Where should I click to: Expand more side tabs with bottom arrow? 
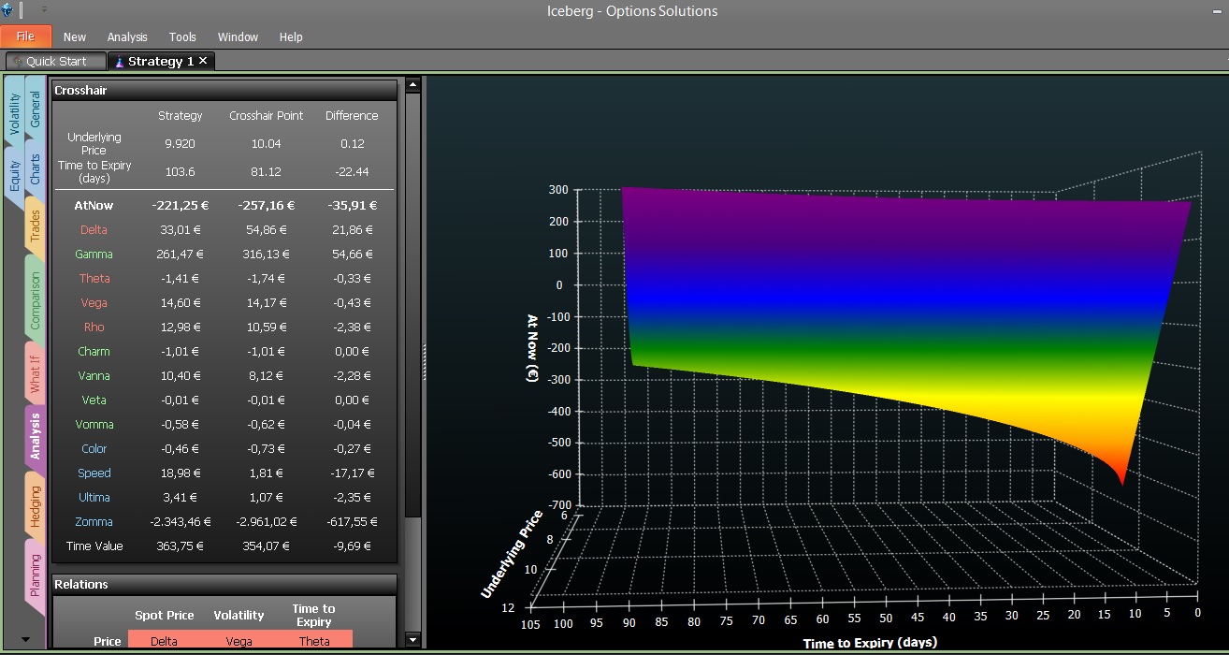pyautogui.click(x=25, y=639)
